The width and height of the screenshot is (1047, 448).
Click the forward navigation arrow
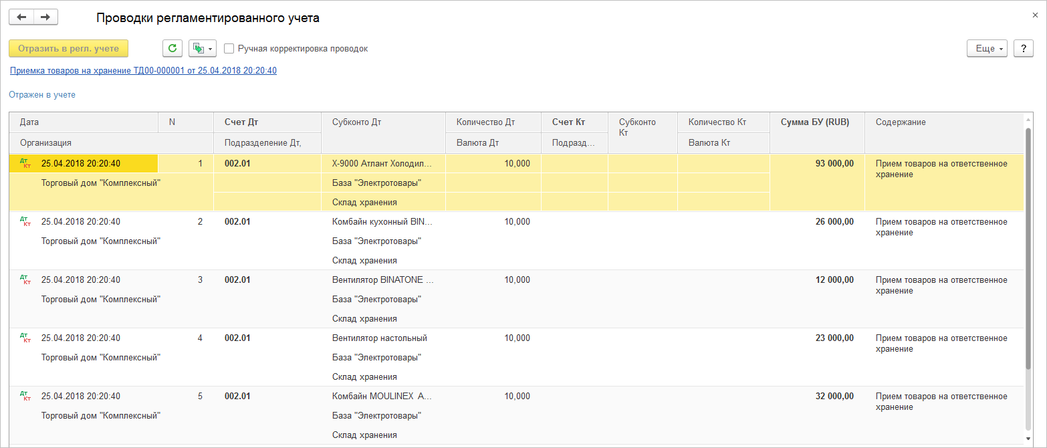point(45,17)
